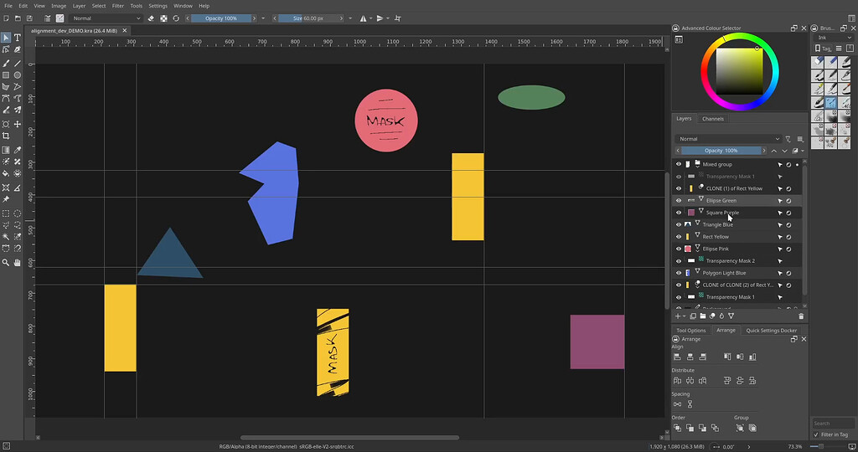The height and width of the screenshot is (452, 858).
Task: Expand brush size options arrow in toolbar
Action: point(350,18)
